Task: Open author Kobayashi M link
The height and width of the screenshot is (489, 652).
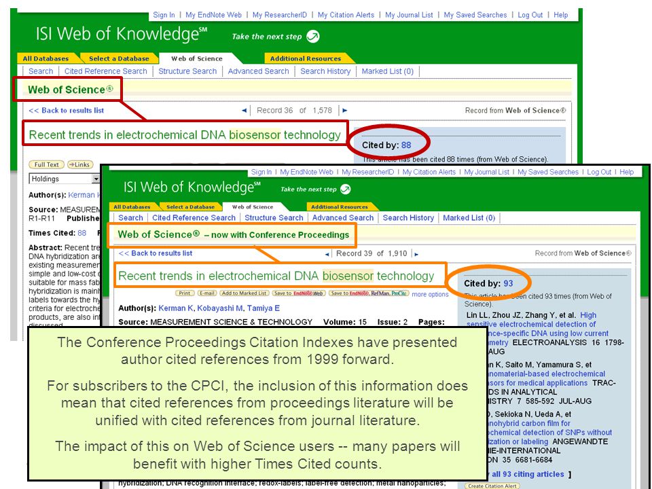Action: point(220,308)
